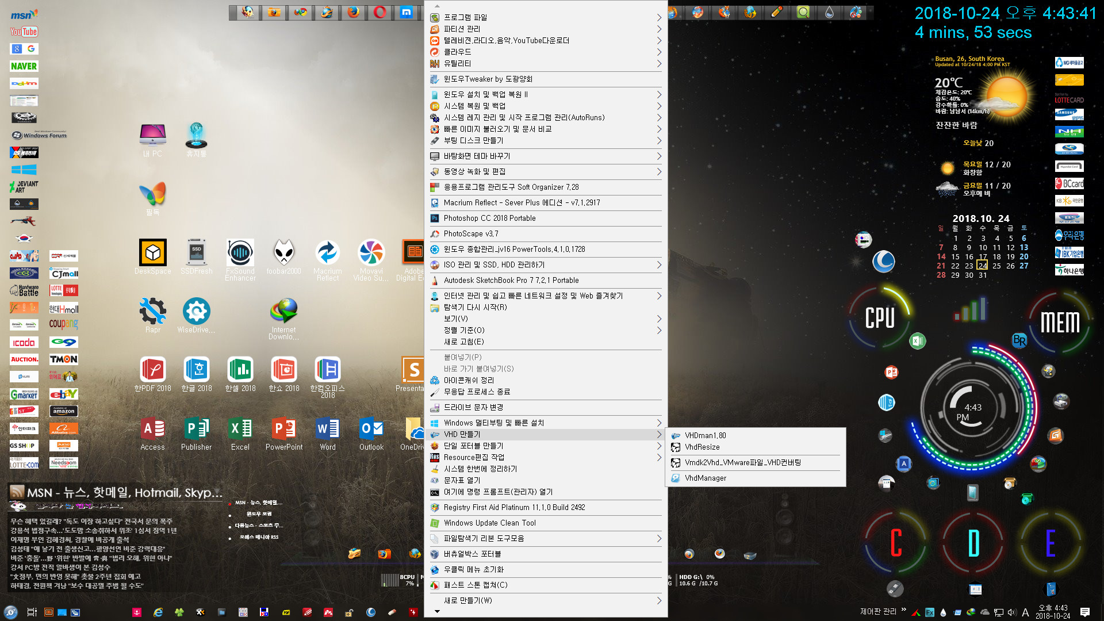The width and height of the screenshot is (1104, 621).
Task: Choose Windows Update Clean Tool entry
Action: point(546,523)
